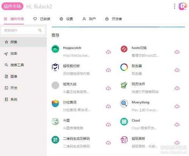Click the 斗图 plugin icon

point(55,122)
